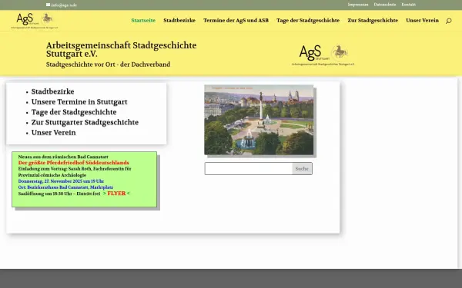Click the AgS logo in the header

(35, 21)
